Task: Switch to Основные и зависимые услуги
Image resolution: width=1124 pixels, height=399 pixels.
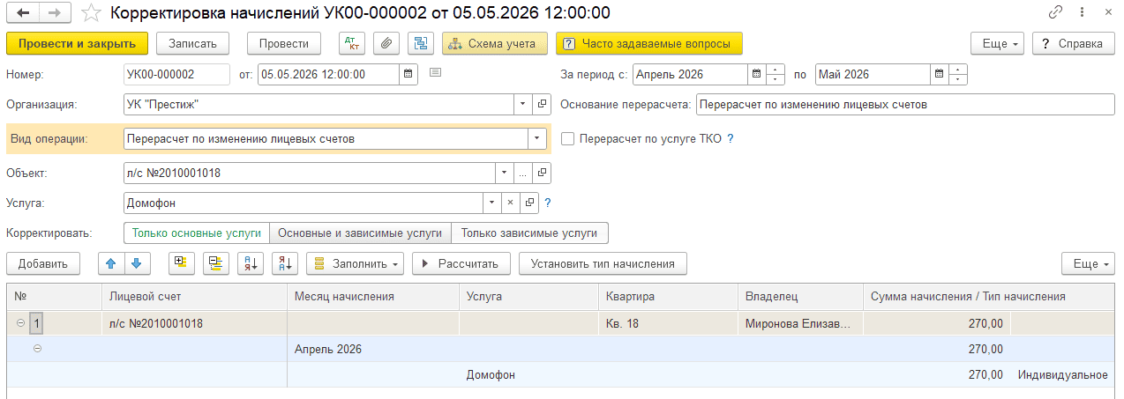Action: click(x=360, y=233)
